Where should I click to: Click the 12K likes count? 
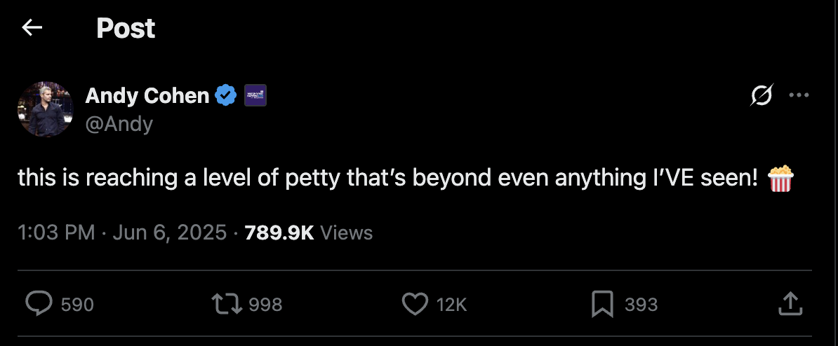(451, 304)
